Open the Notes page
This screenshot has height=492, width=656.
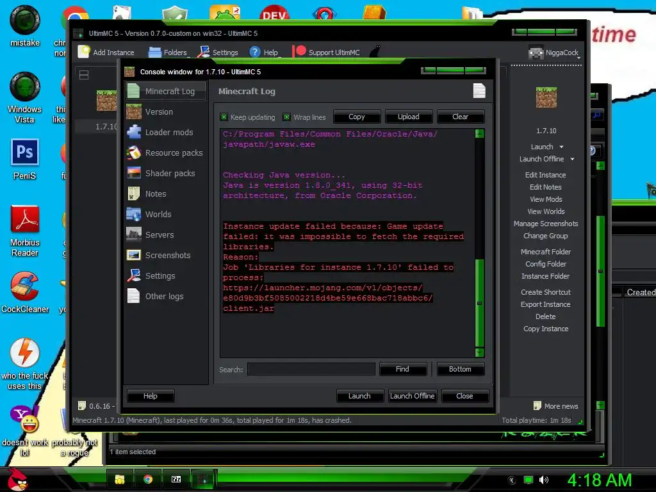(x=166, y=193)
